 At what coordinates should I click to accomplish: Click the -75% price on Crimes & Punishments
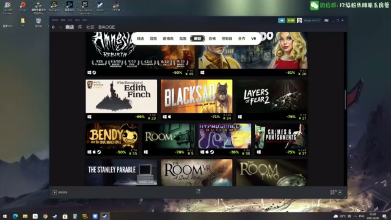pyautogui.click(x=291, y=152)
